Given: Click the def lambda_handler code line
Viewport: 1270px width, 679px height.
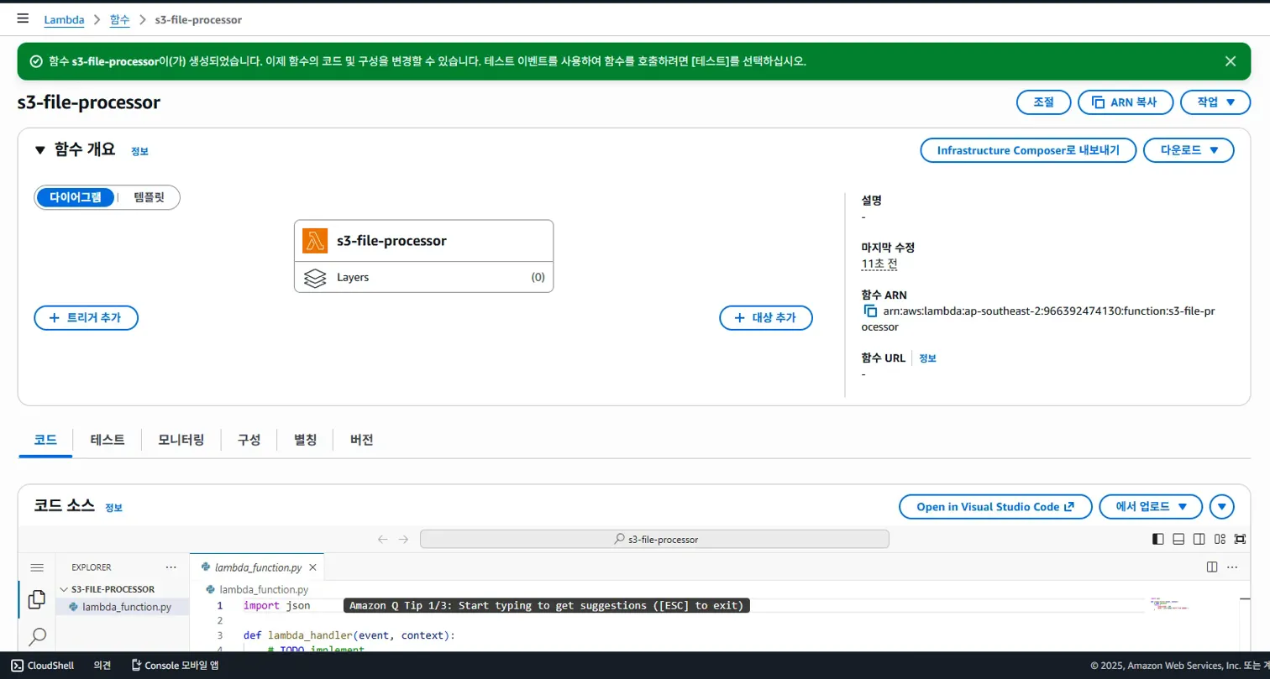Looking at the screenshot, I should click(x=349, y=635).
